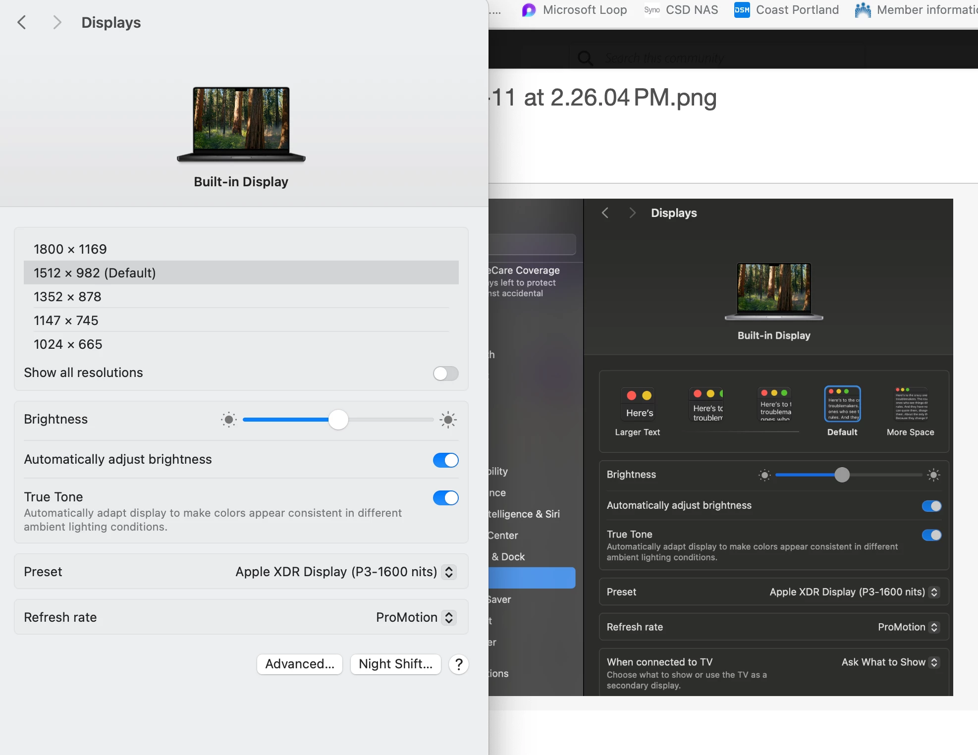Select the 1800 × 1169 resolution
Viewport: 978px width, 755px height.
point(70,249)
